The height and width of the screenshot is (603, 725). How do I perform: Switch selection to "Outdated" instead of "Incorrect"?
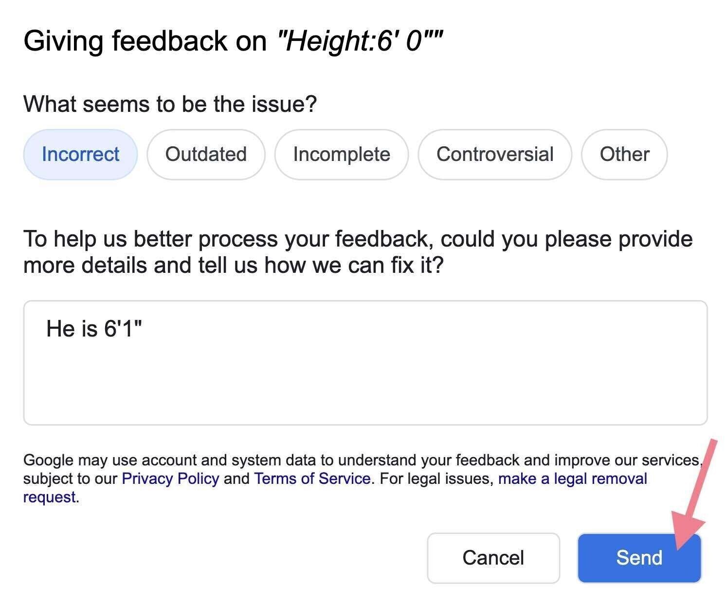[205, 154]
